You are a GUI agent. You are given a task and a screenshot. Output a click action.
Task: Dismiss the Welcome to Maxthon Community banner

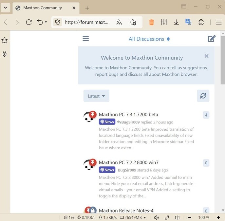206,56
